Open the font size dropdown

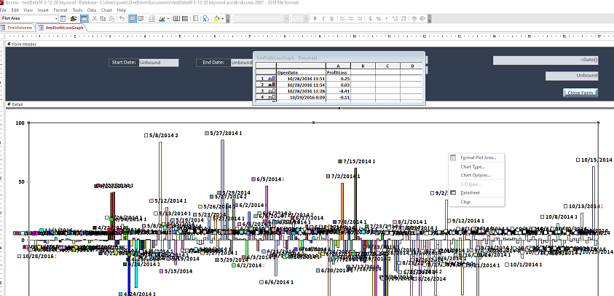tap(306, 18)
